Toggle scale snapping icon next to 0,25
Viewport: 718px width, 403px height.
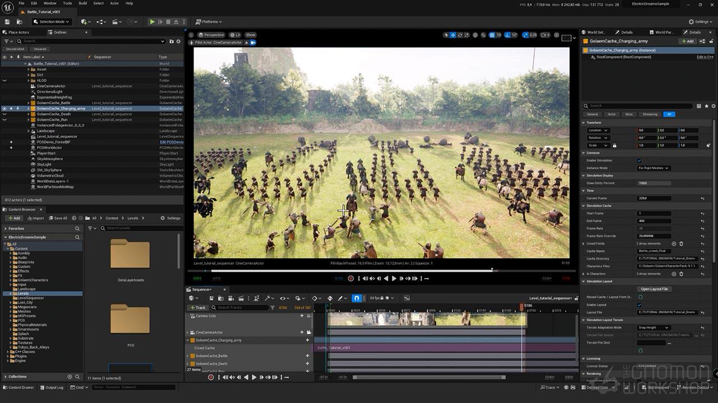[x=526, y=35]
